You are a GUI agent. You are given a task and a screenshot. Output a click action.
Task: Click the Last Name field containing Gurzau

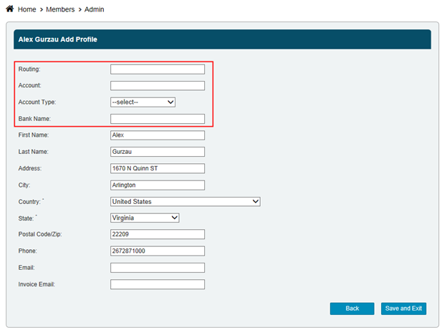pyautogui.click(x=158, y=152)
